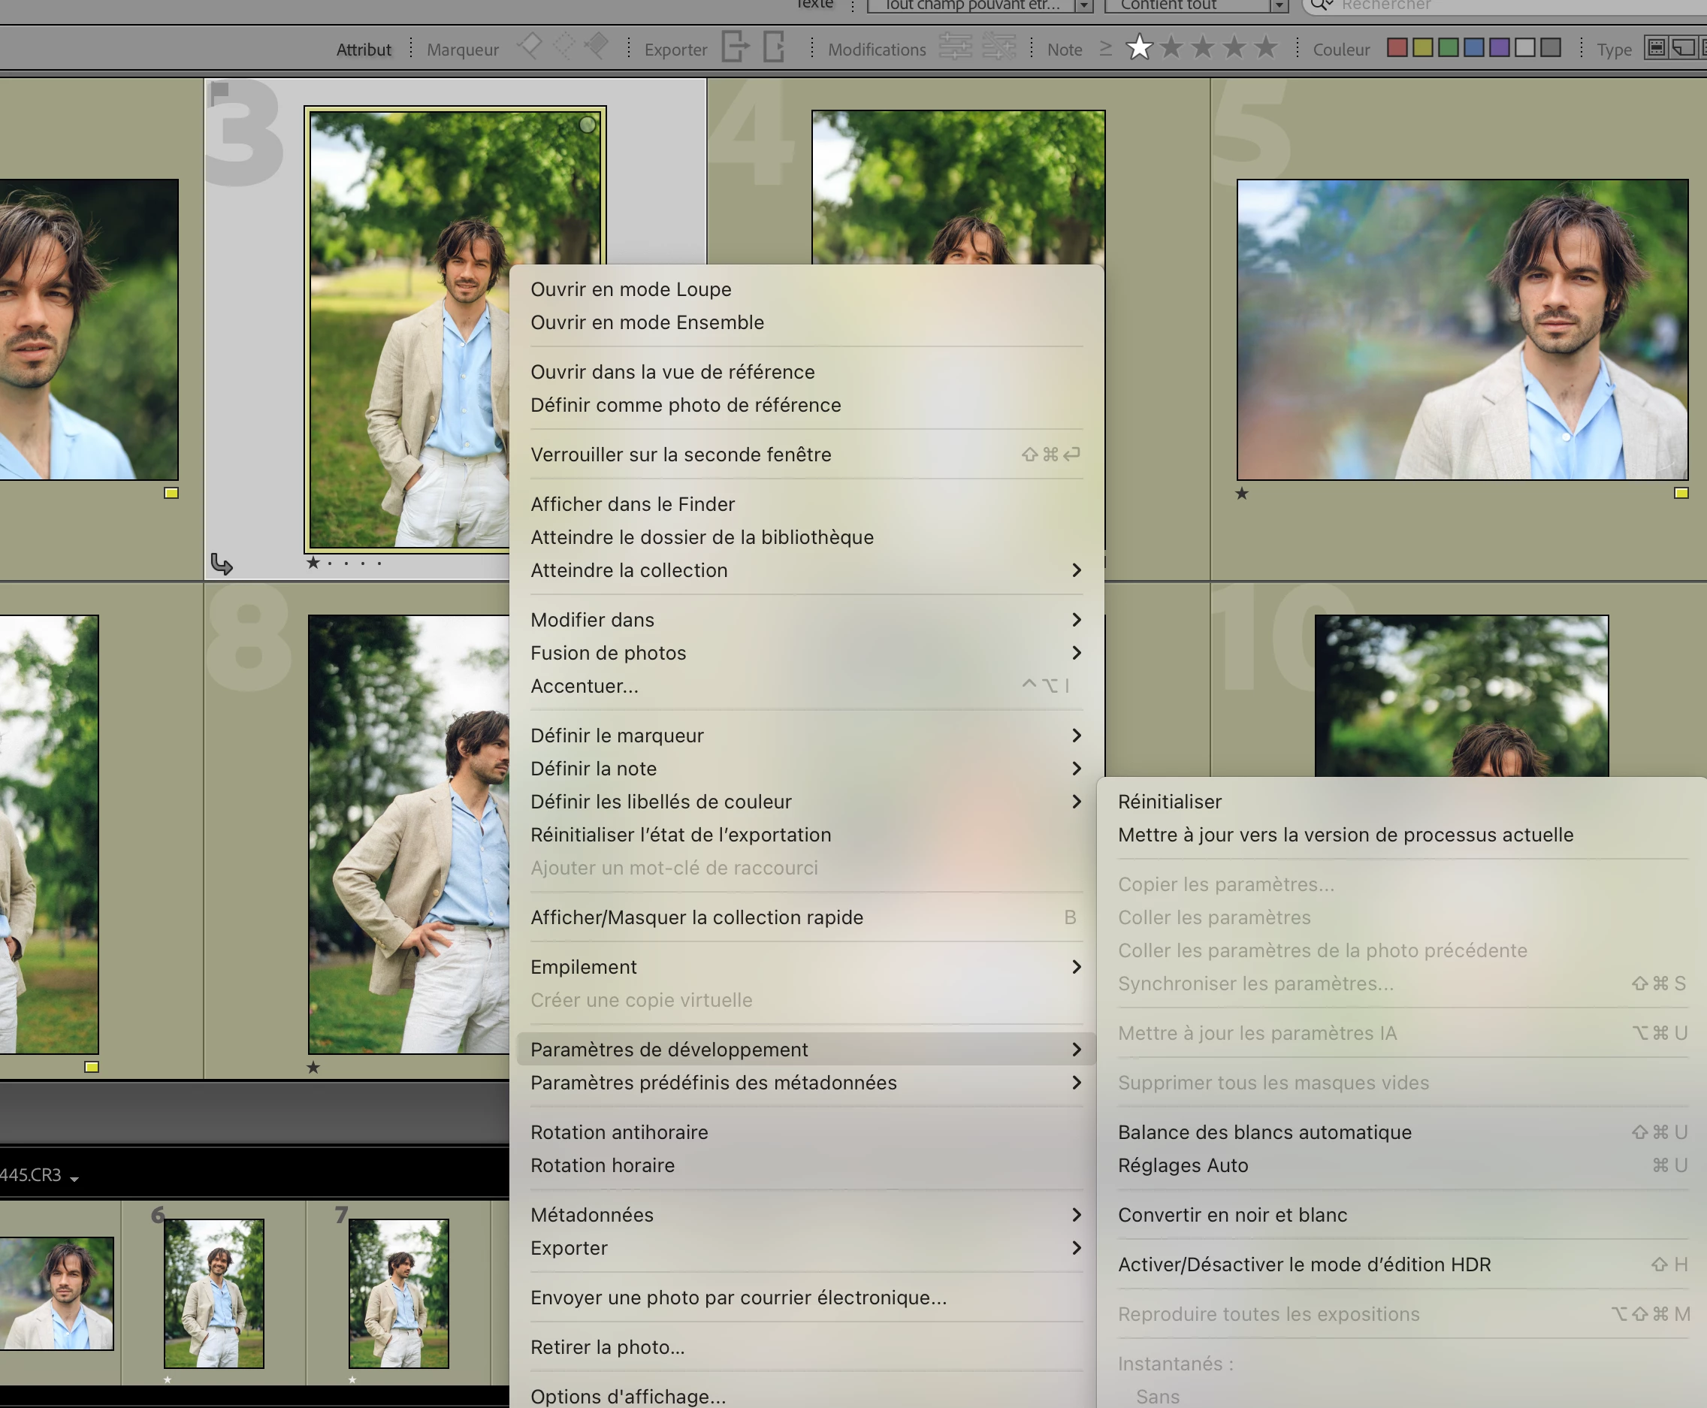Viewport: 1707px width, 1408px height.
Task: Select filmstrip thumbnail number 7
Action: tap(398, 1293)
